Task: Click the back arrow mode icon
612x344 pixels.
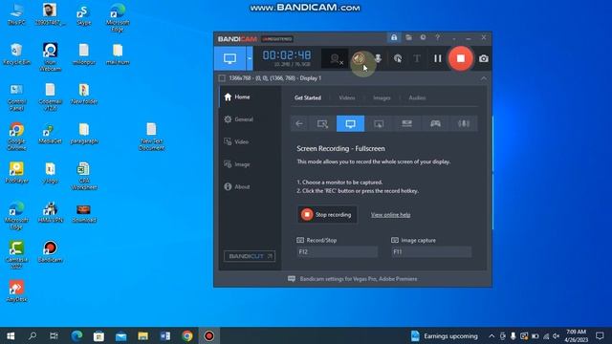Action: pyautogui.click(x=299, y=123)
